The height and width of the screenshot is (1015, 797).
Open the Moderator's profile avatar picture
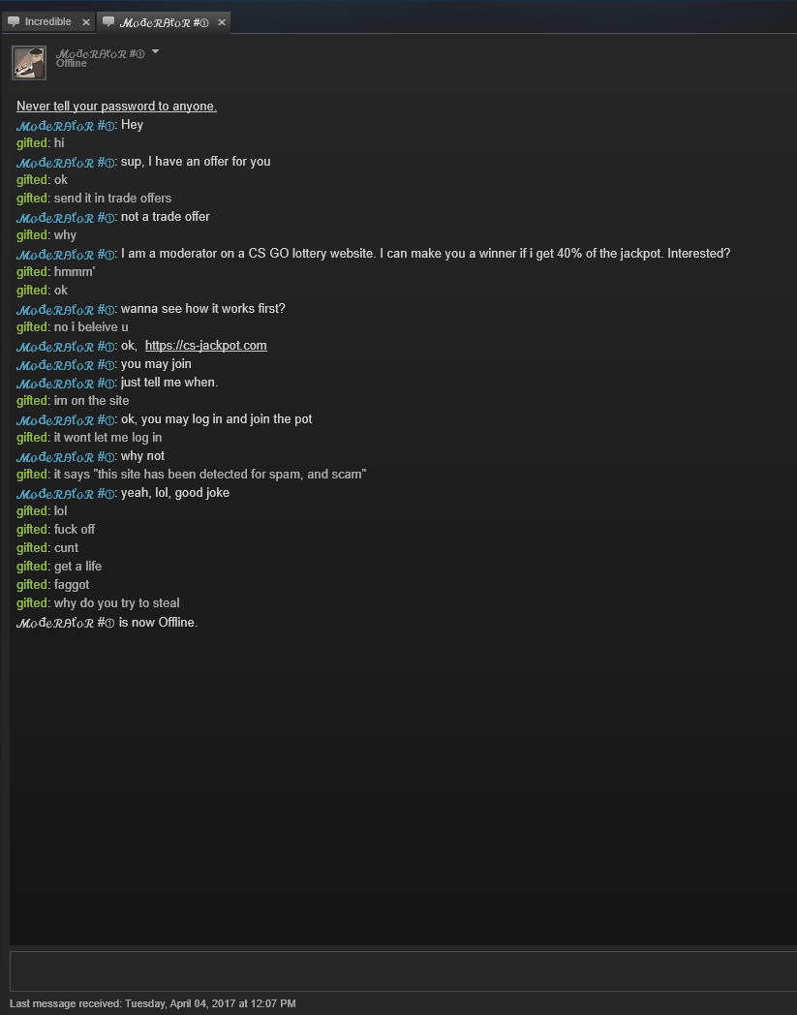(x=29, y=63)
